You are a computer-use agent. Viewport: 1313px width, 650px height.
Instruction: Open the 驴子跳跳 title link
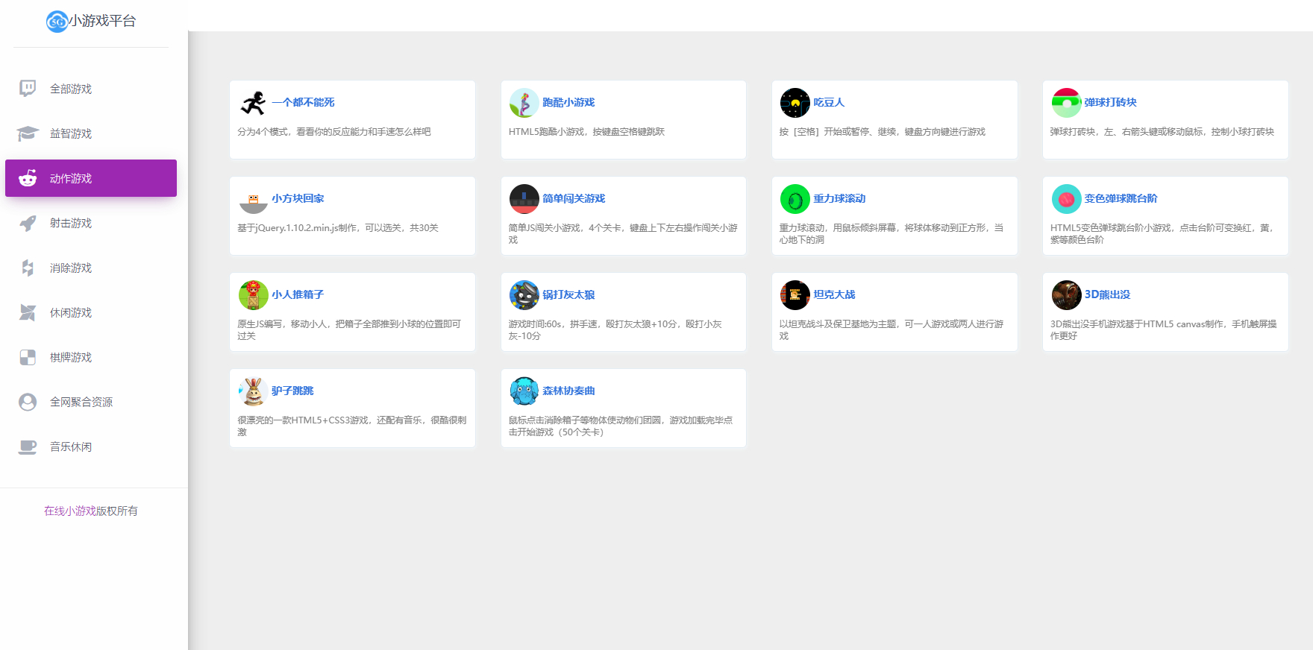click(292, 391)
